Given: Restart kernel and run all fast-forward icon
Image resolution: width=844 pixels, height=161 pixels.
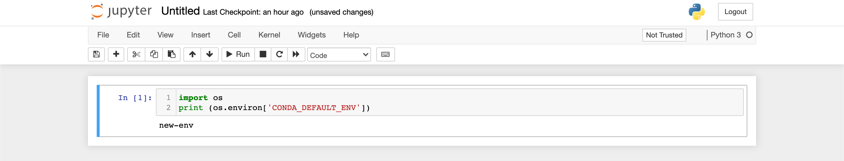Looking at the screenshot, I should tap(296, 54).
